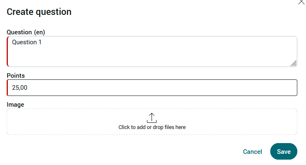Click the textarea resize grip icon
This screenshot has width=306, height=165.
pyautogui.click(x=294, y=63)
